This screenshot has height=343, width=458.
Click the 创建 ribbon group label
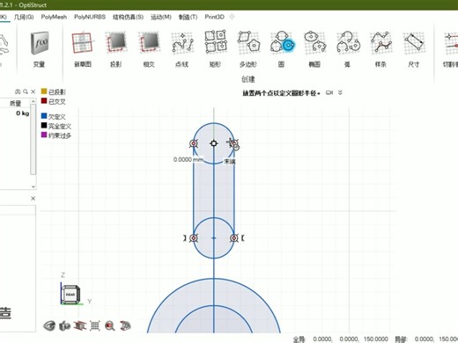point(248,79)
